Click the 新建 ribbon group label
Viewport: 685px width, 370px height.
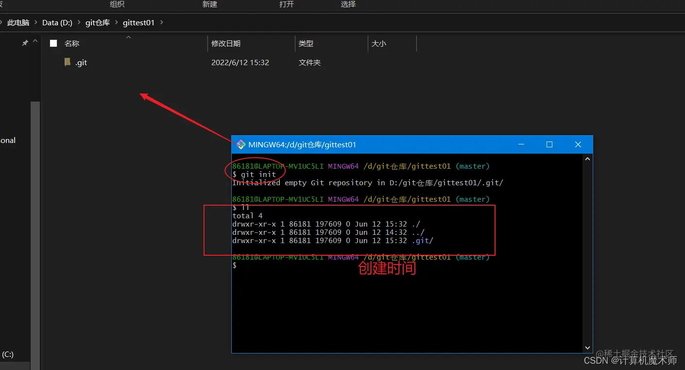[x=210, y=4]
